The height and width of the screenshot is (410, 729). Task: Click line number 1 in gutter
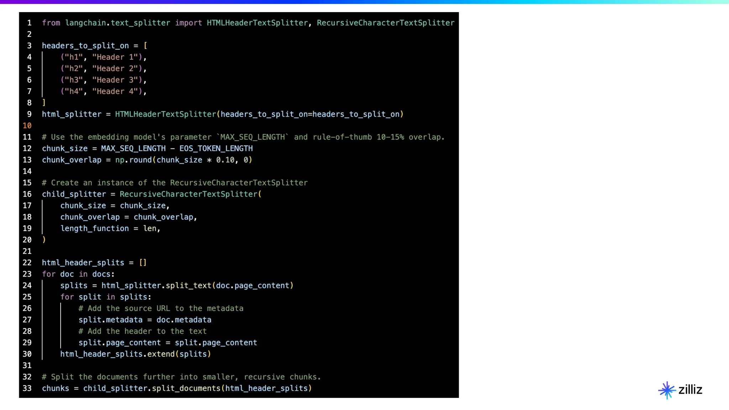tap(29, 23)
